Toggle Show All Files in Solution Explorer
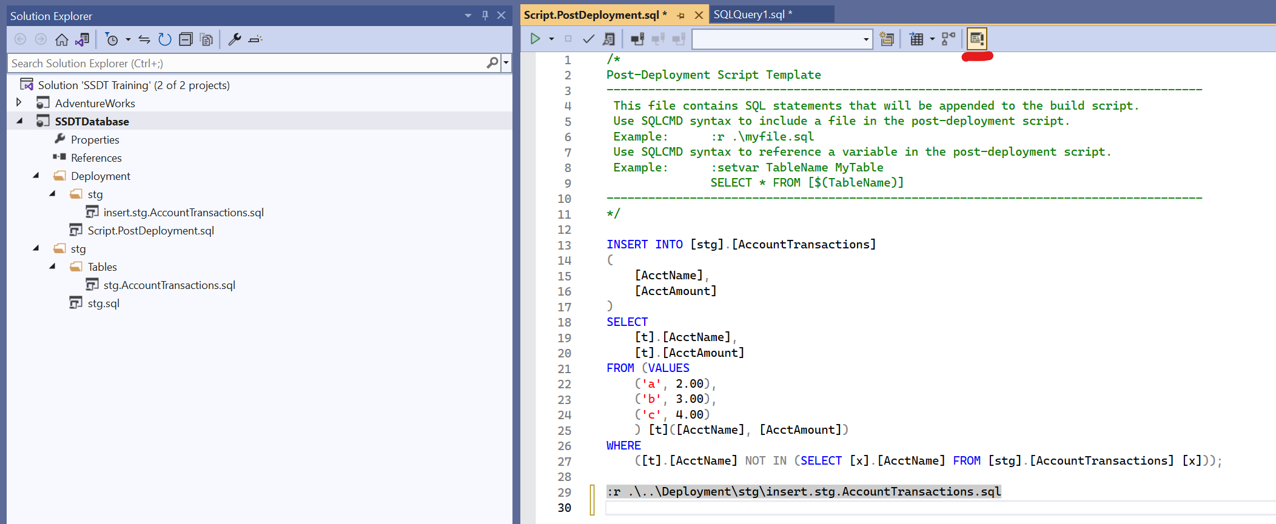Viewport: 1276px width, 524px height. 206,39
